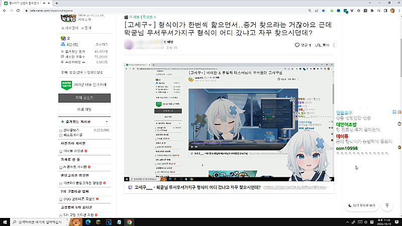
Task: Click the 카페 채팅 button
Action: point(84,109)
